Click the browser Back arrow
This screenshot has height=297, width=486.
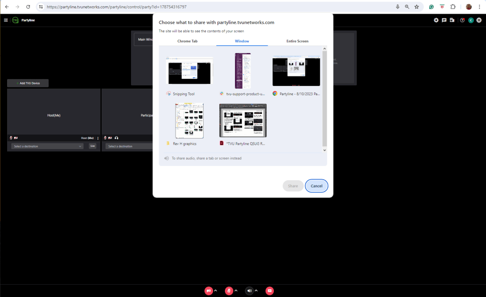7,7
